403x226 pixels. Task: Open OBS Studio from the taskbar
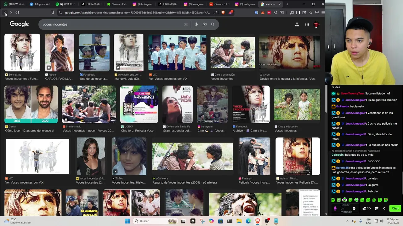click(x=267, y=221)
